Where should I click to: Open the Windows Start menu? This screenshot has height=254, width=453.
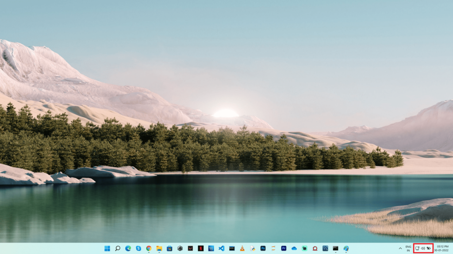pos(107,248)
